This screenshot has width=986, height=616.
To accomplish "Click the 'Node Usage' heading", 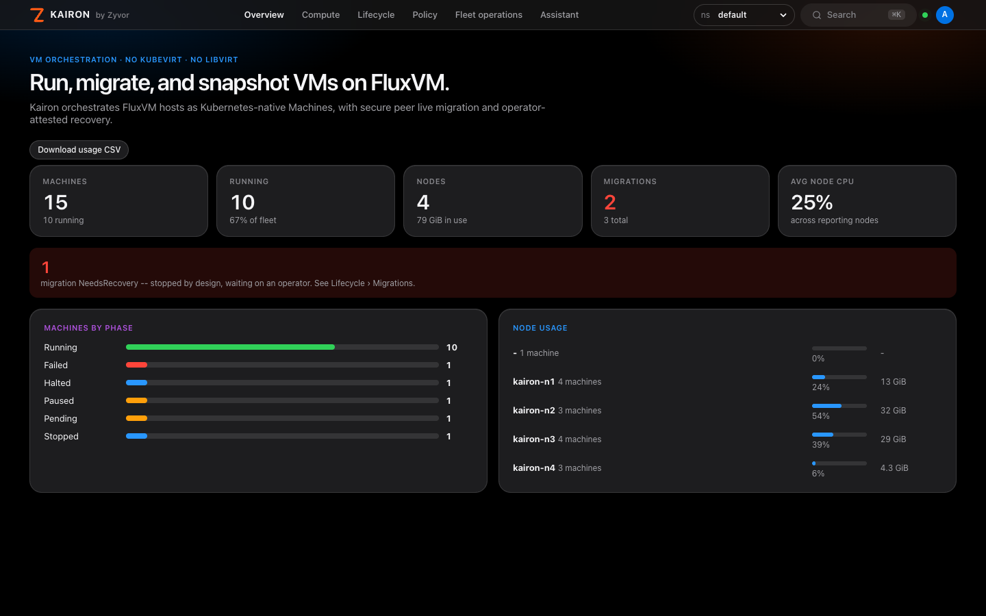I will [540, 329].
